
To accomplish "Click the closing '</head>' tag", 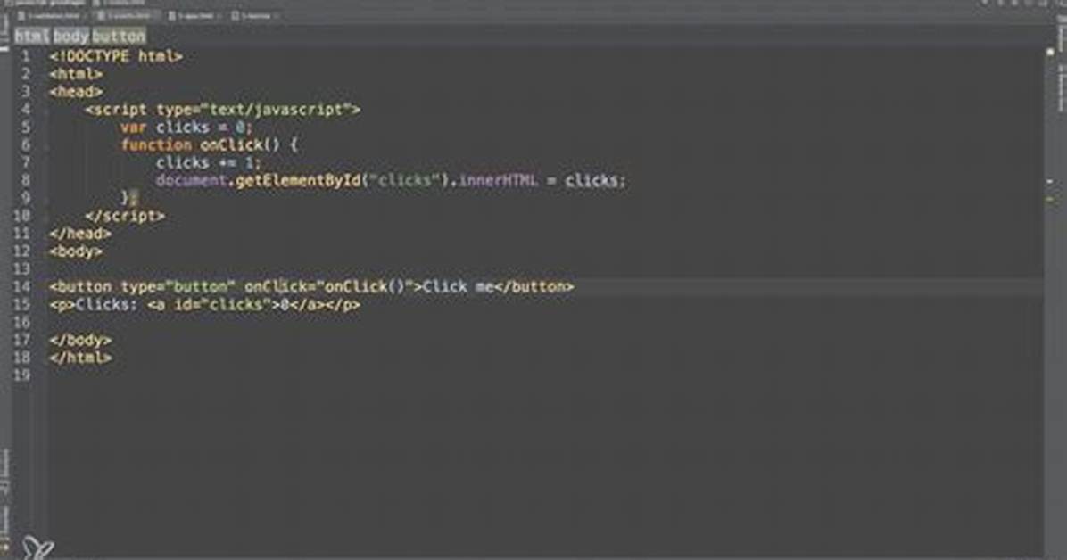I will [80, 233].
